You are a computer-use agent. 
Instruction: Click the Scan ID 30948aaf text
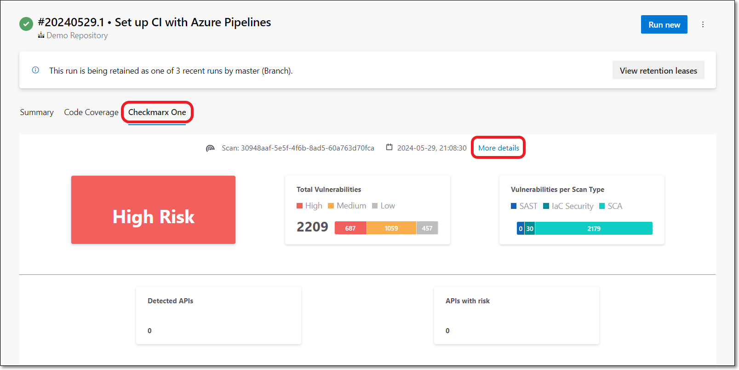298,148
